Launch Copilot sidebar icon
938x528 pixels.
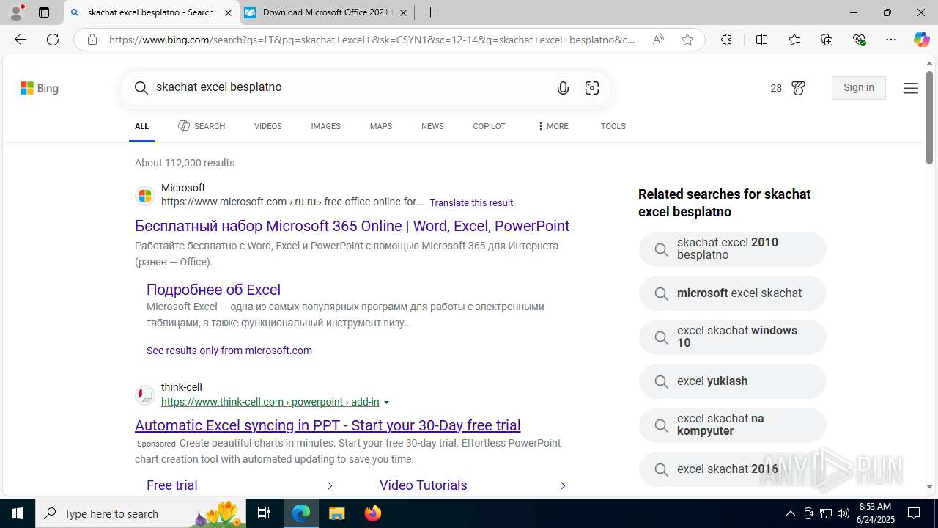tap(921, 40)
